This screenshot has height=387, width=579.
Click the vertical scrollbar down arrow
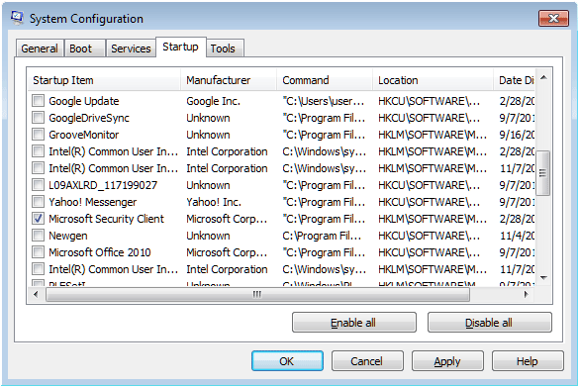pos(543,278)
